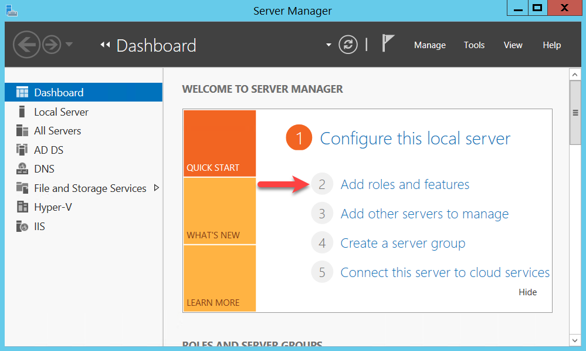Open dropdown arrow left of refresh button

328,45
